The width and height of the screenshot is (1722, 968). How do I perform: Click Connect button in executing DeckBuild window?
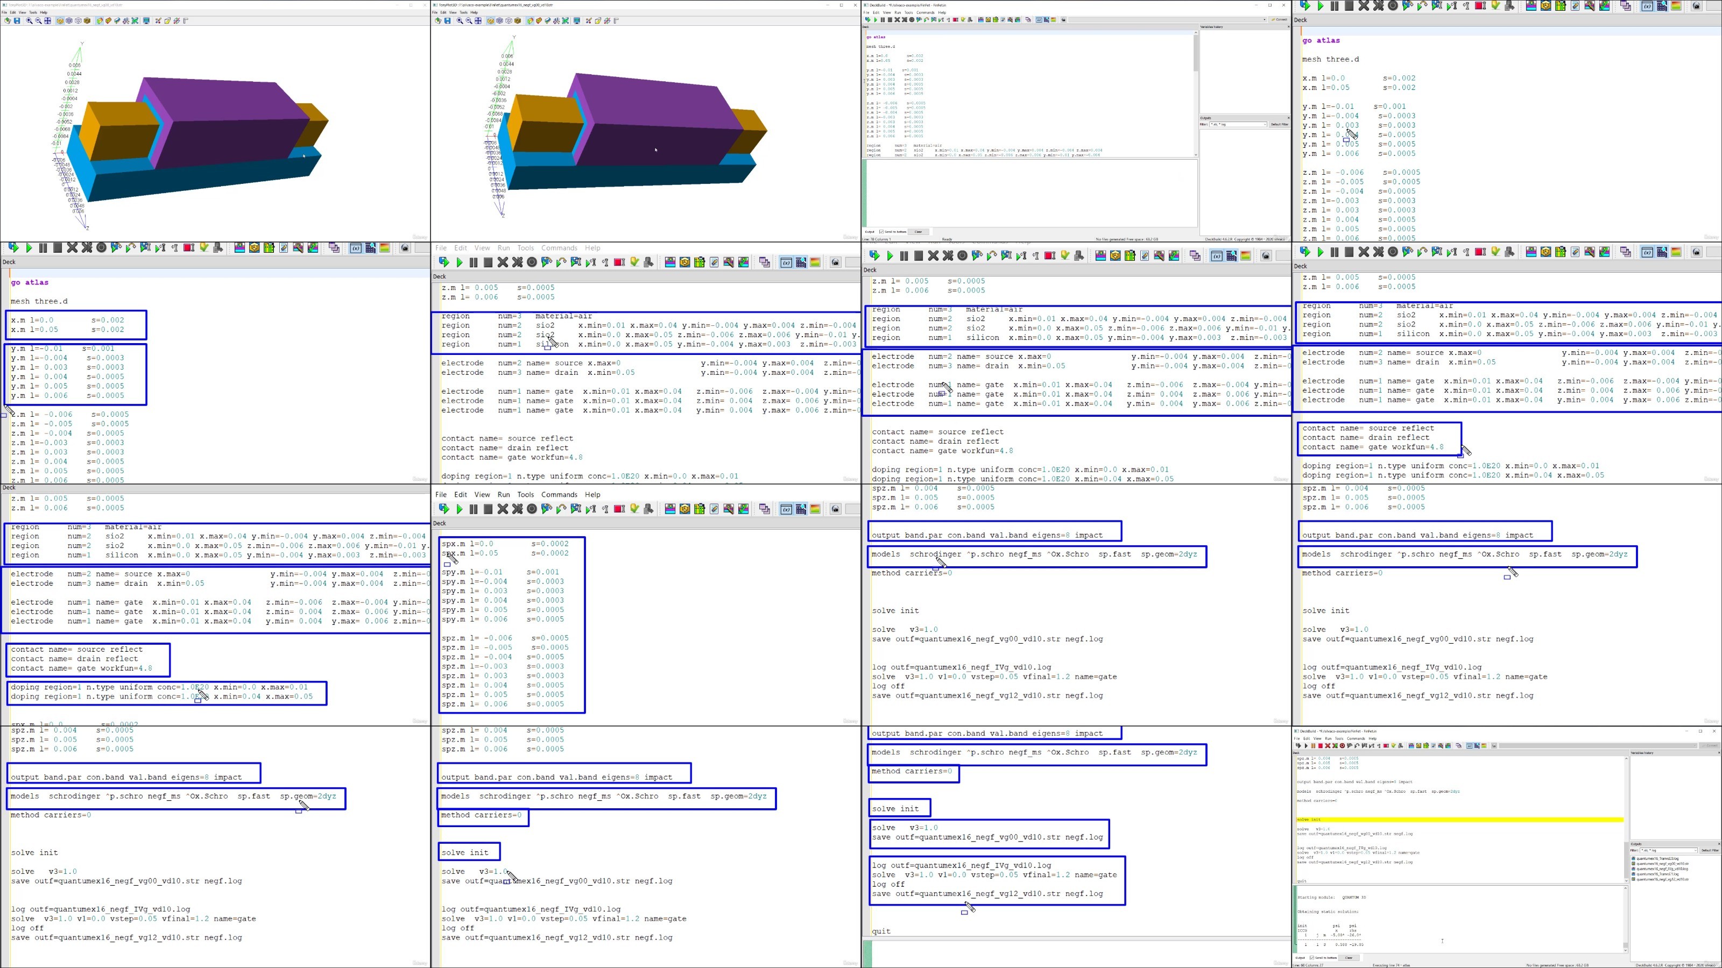(1710, 746)
